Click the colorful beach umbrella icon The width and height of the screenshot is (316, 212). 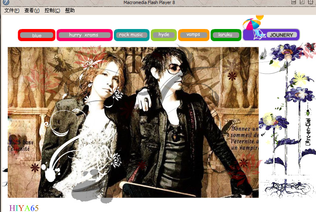point(251,24)
